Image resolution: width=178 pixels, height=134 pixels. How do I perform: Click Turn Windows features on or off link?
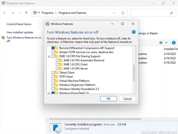click(x=24, y=39)
